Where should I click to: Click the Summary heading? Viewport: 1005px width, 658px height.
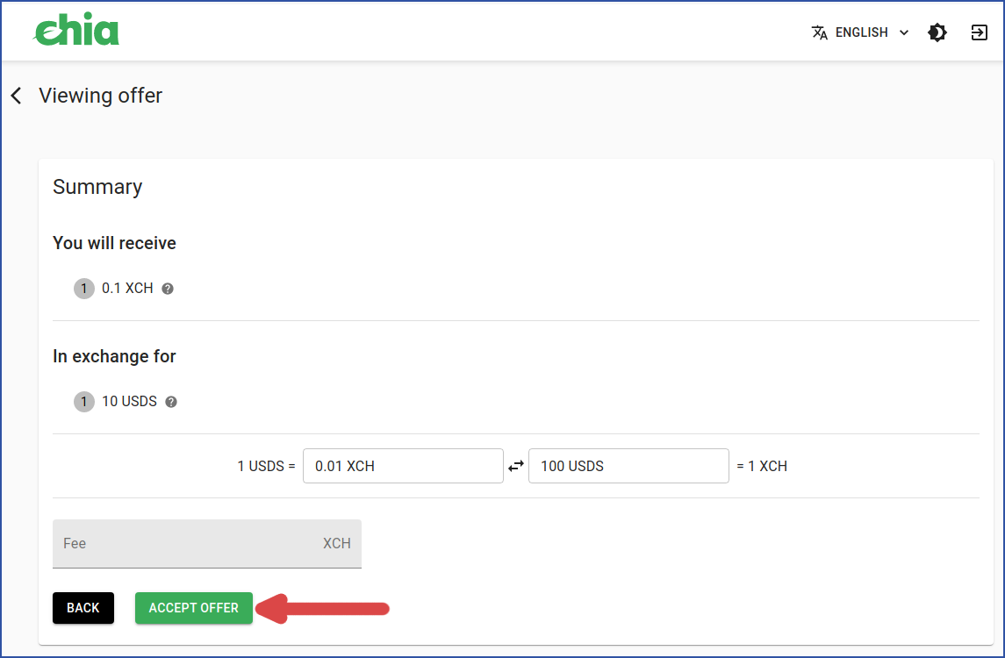coord(97,187)
